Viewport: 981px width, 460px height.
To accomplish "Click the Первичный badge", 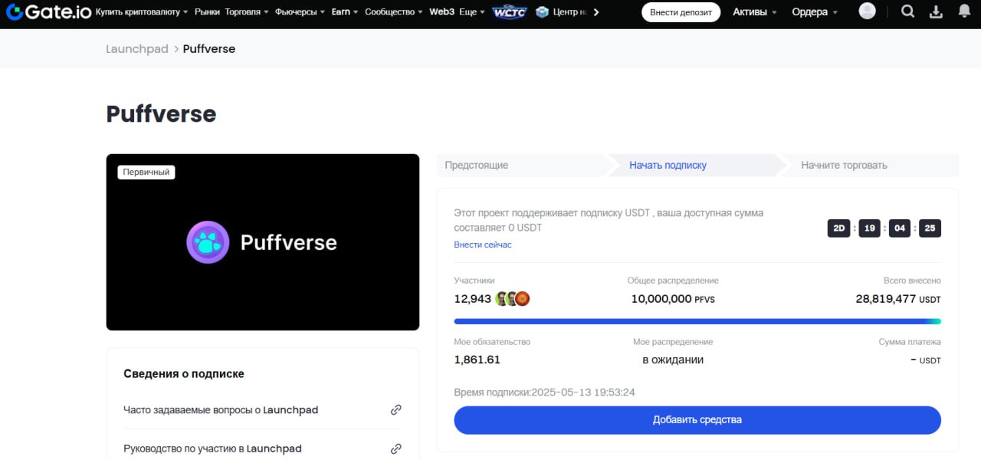I will point(146,172).
